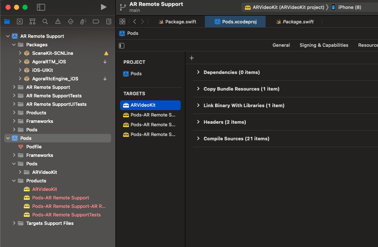Screen dimensions: 378x247
Task: Open the Signing & Capabilities tab
Action: click(324, 45)
